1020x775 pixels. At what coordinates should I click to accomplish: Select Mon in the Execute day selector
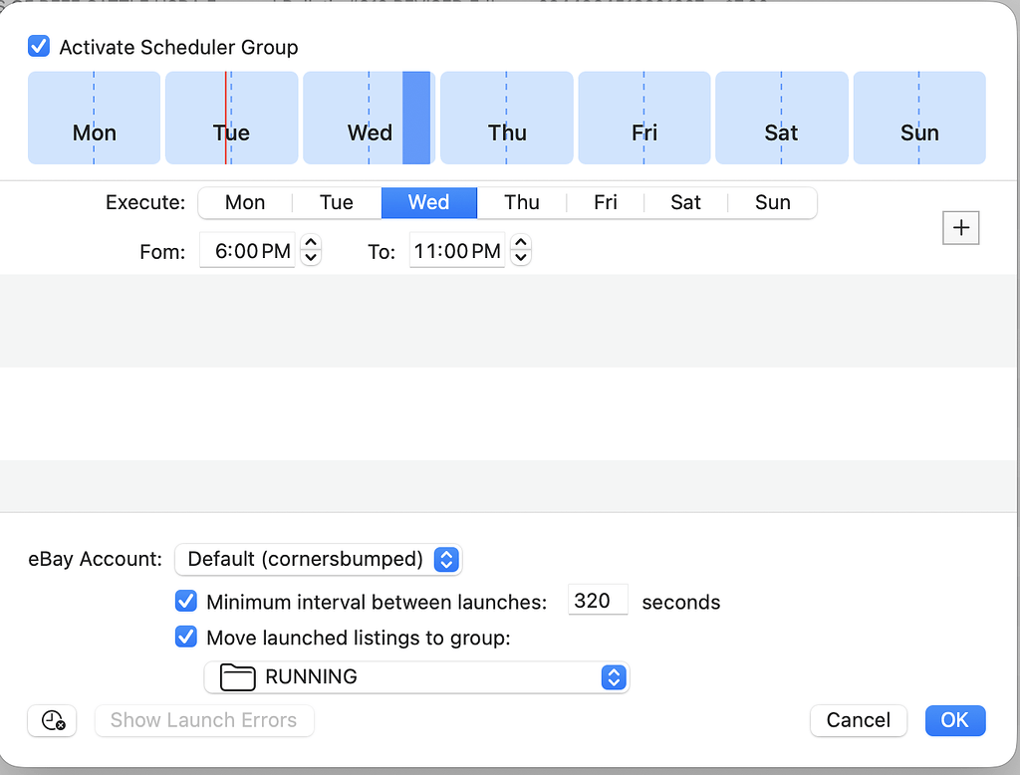245,202
